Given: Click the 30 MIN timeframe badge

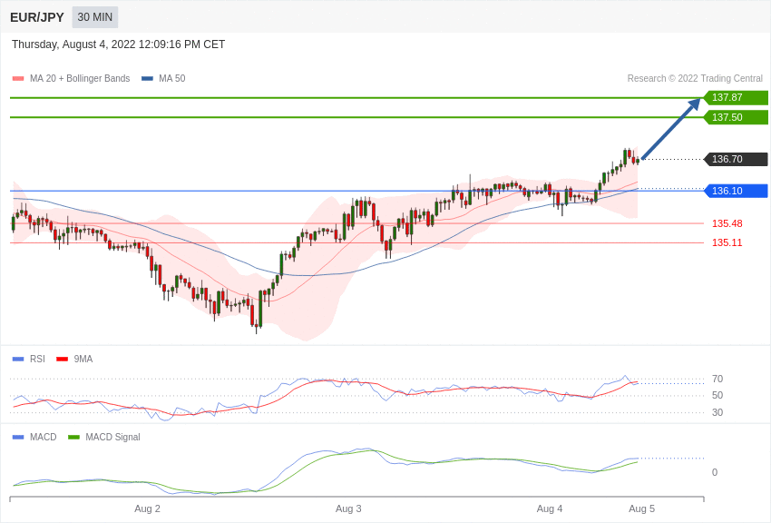Looking at the screenshot, I should click(95, 17).
